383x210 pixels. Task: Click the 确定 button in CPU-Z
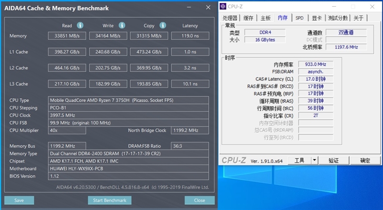pyautogui.click(x=365, y=160)
